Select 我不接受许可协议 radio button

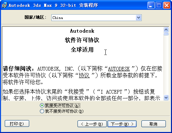coord(42,111)
